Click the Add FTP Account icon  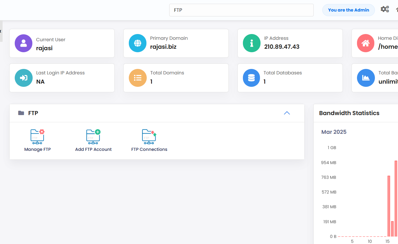(x=93, y=137)
